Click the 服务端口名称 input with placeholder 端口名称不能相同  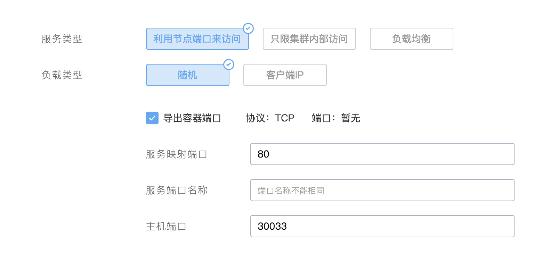tap(382, 190)
